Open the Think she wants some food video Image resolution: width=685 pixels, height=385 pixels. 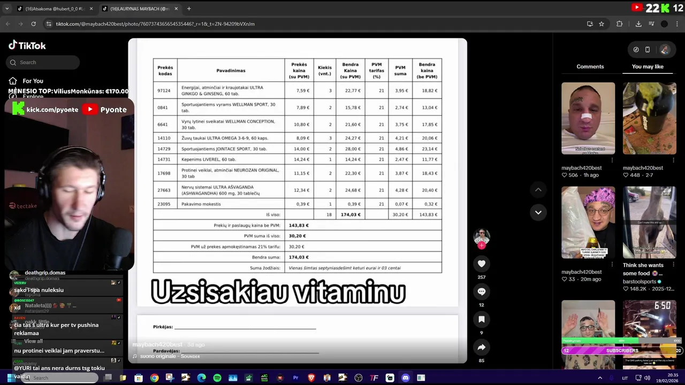tap(649, 222)
